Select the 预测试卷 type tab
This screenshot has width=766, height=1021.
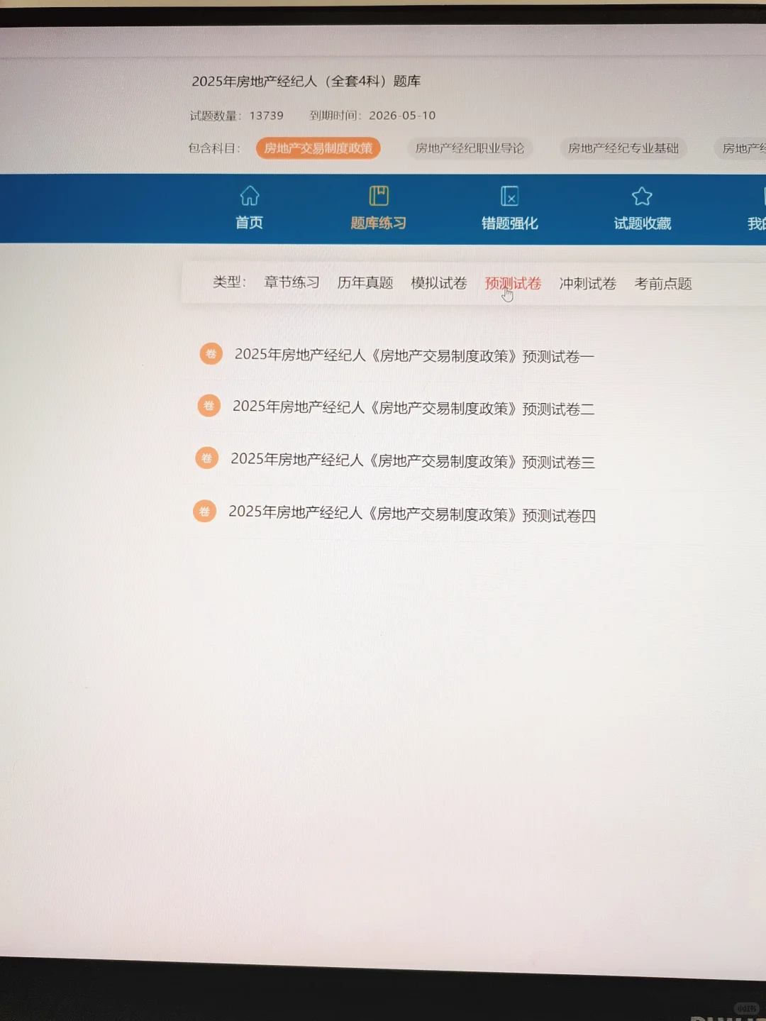513,284
